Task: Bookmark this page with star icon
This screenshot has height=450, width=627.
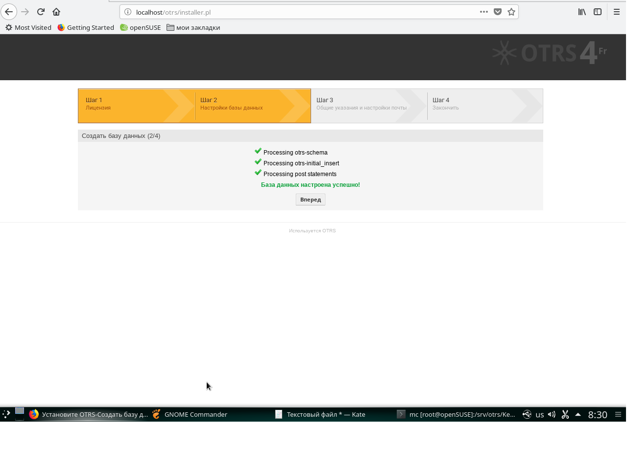Action: pyautogui.click(x=511, y=12)
